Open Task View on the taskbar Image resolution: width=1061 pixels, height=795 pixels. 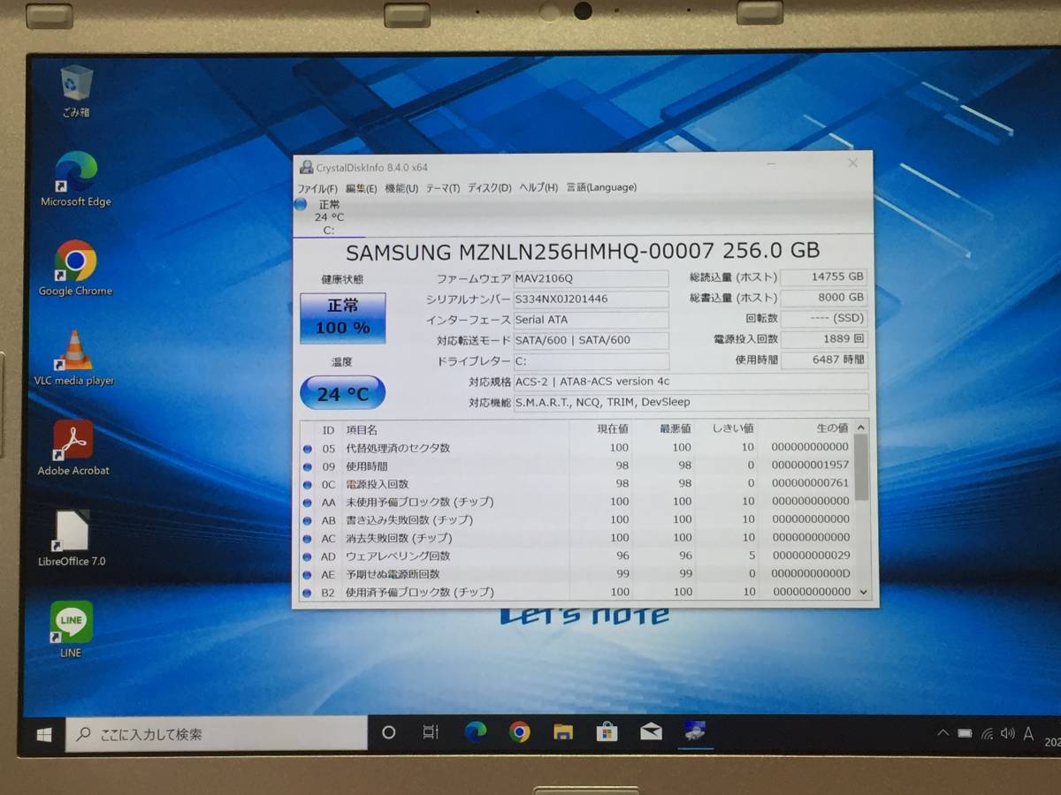[x=431, y=732]
